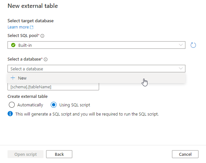The width and height of the screenshot is (206, 163).
Task: Choose New from the database list
Action: [x=96, y=78]
